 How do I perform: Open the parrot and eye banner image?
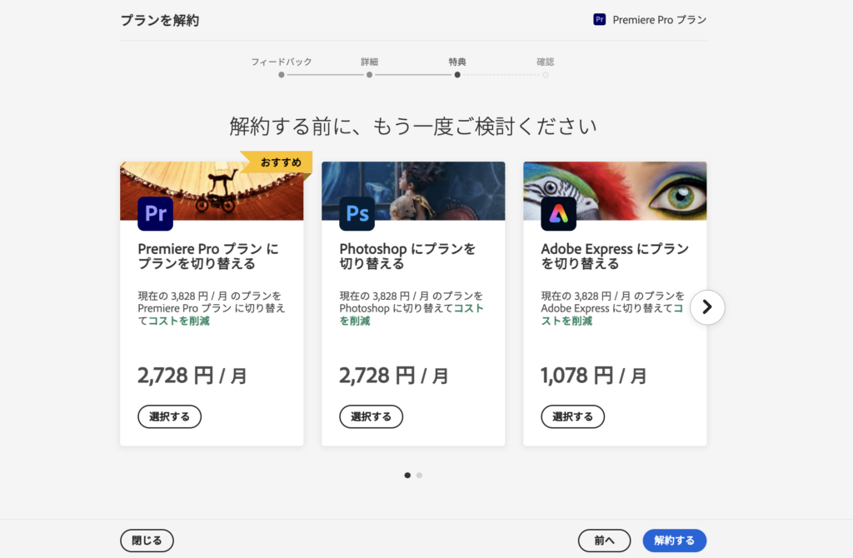(616, 191)
